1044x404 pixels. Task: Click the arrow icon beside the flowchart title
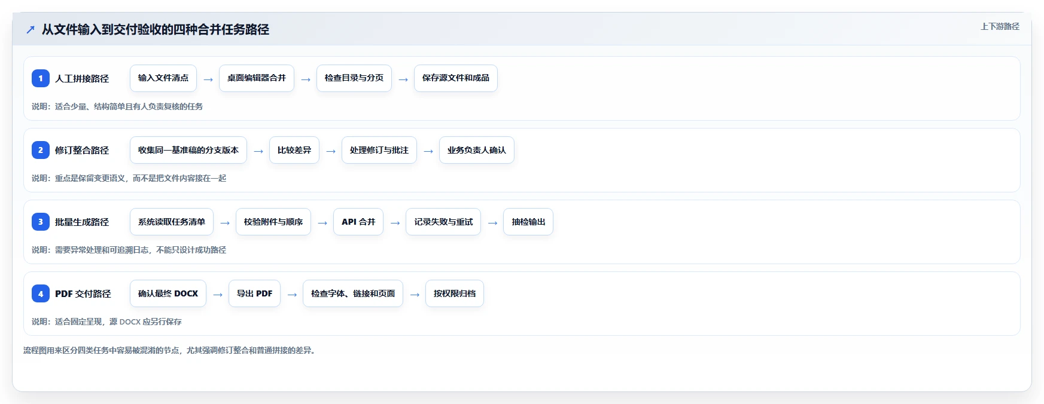click(x=31, y=29)
